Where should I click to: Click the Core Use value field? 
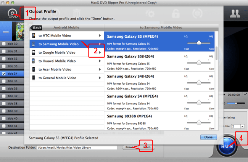click(x=236, y=126)
